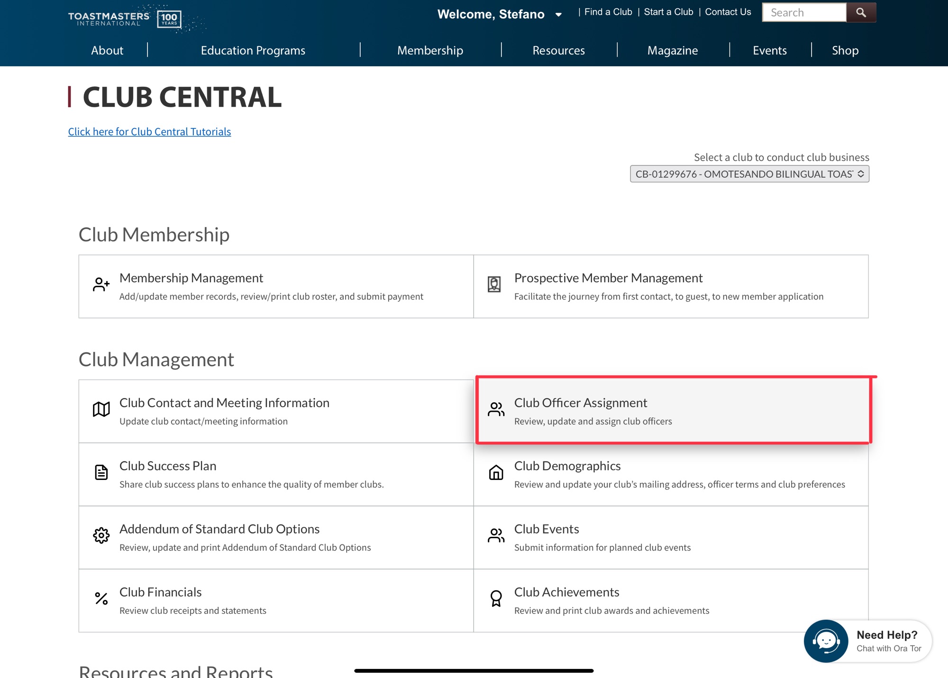Click the Find a Club link
The width and height of the screenshot is (948, 678).
pyautogui.click(x=608, y=12)
